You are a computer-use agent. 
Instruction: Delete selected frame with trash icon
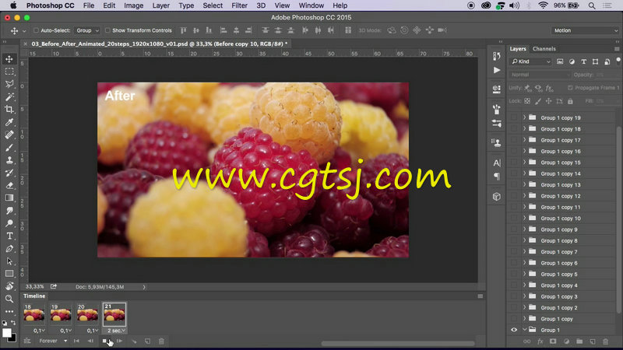click(x=161, y=341)
